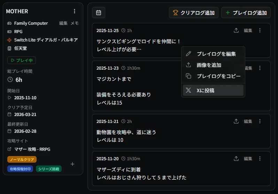Open kebab menu on 2025-11-23 log
Viewport: 278px width, 194px height.
(x=260, y=68)
